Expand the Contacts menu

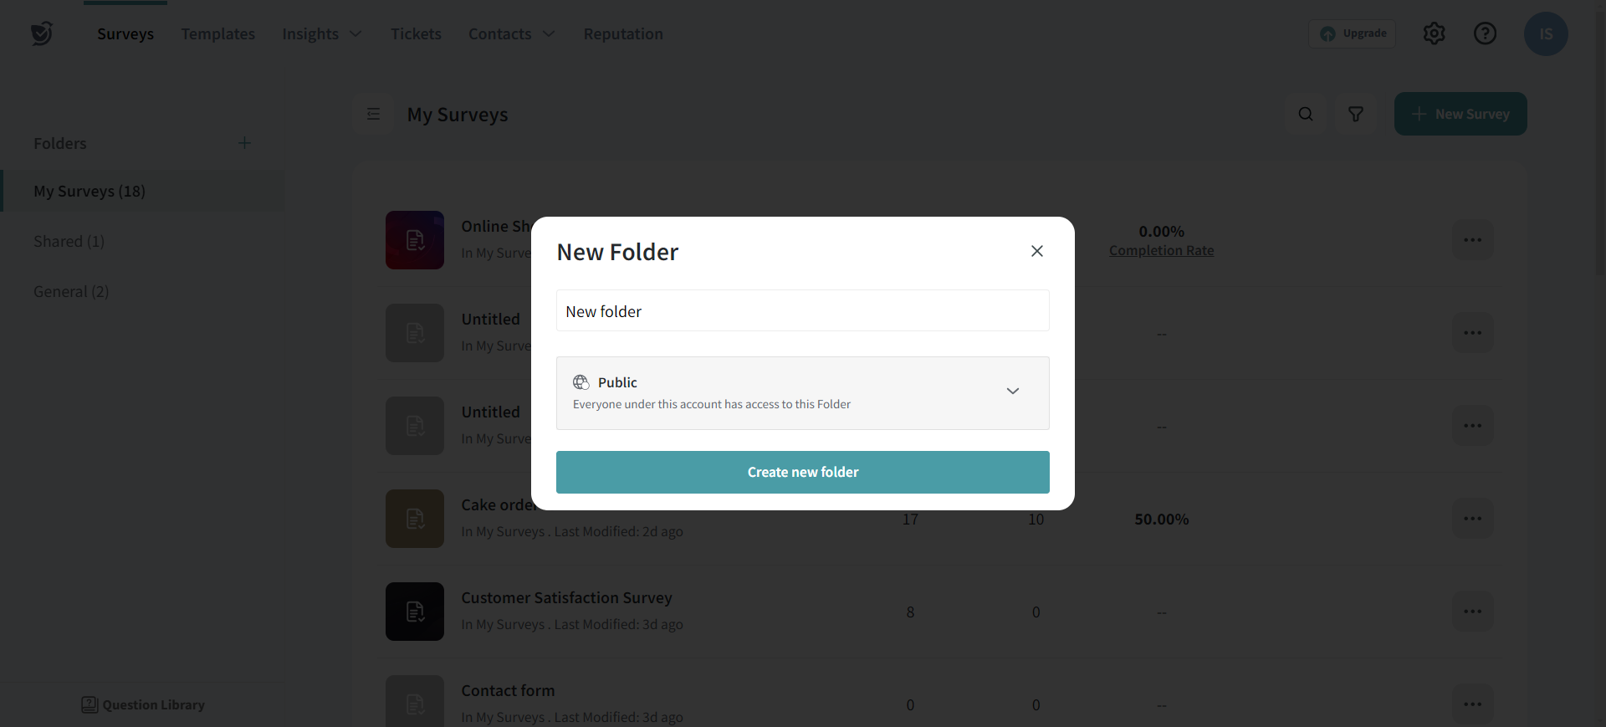click(511, 34)
